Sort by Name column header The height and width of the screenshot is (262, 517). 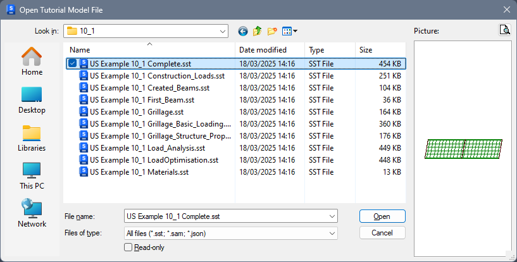(x=149, y=50)
